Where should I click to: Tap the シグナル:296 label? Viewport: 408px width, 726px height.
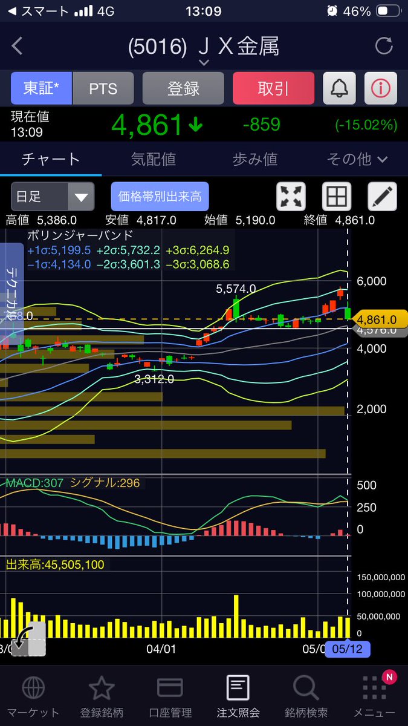click(105, 483)
